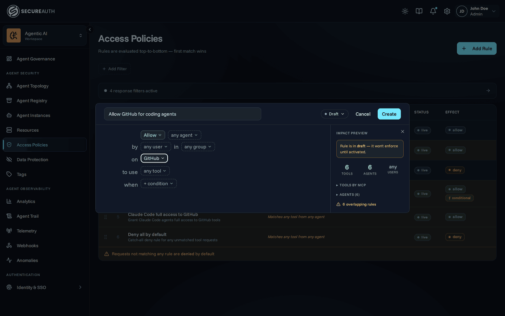The height and width of the screenshot is (316, 505).
Task: Add a condition via the dropdown
Action: (159, 184)
